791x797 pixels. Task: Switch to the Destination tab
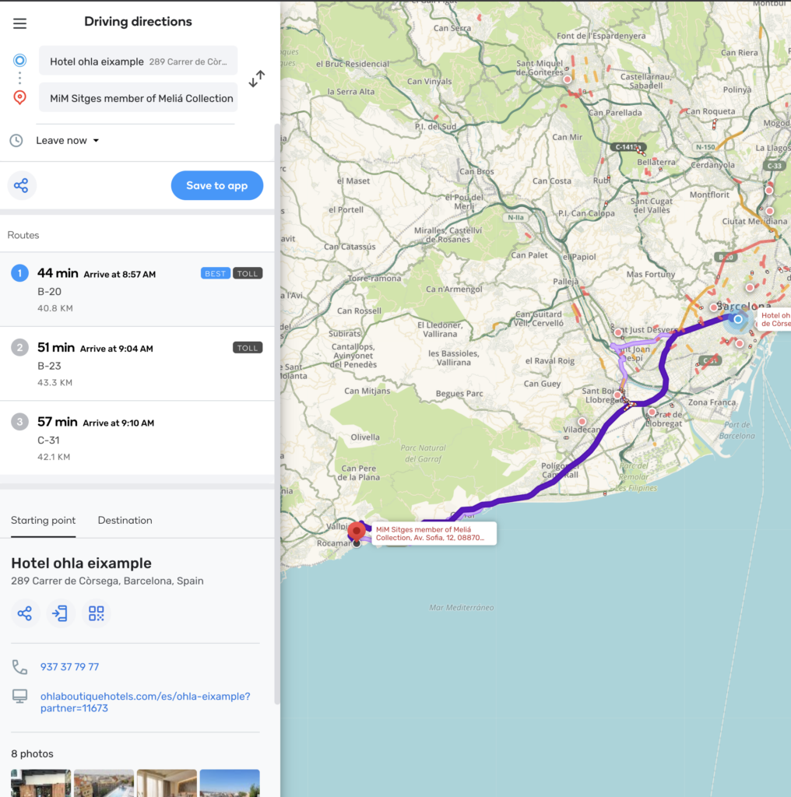click(125, 521)
